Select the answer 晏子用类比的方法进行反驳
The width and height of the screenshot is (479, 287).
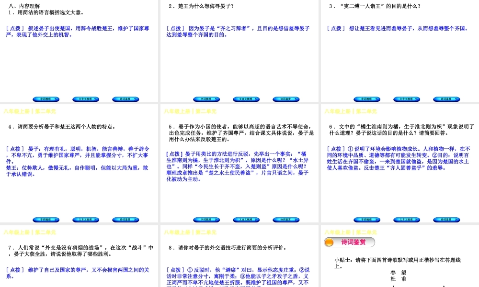pos(238,166)
